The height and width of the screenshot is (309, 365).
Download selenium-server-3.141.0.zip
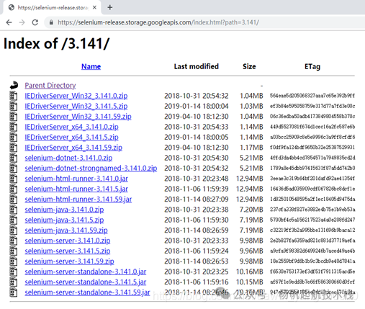tap(68, 241)
